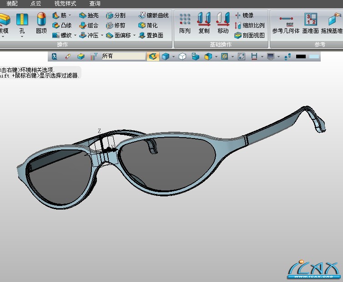
Task: Open the 所有 filter combo box
Action: point(123,56)
